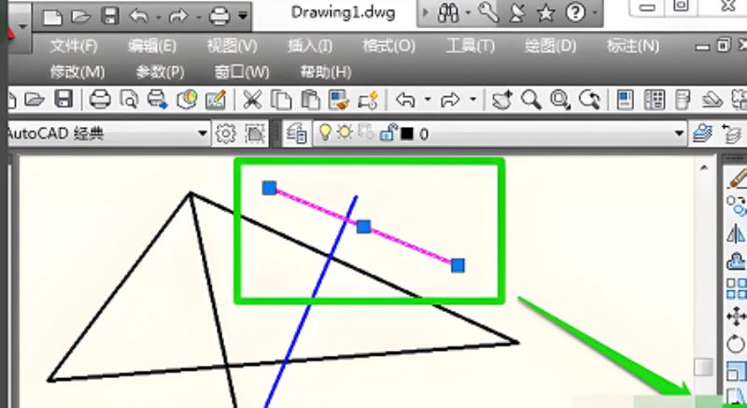Click the Pan hand icon
Viewport: 747px width, 408px height.
coord(501,100)
